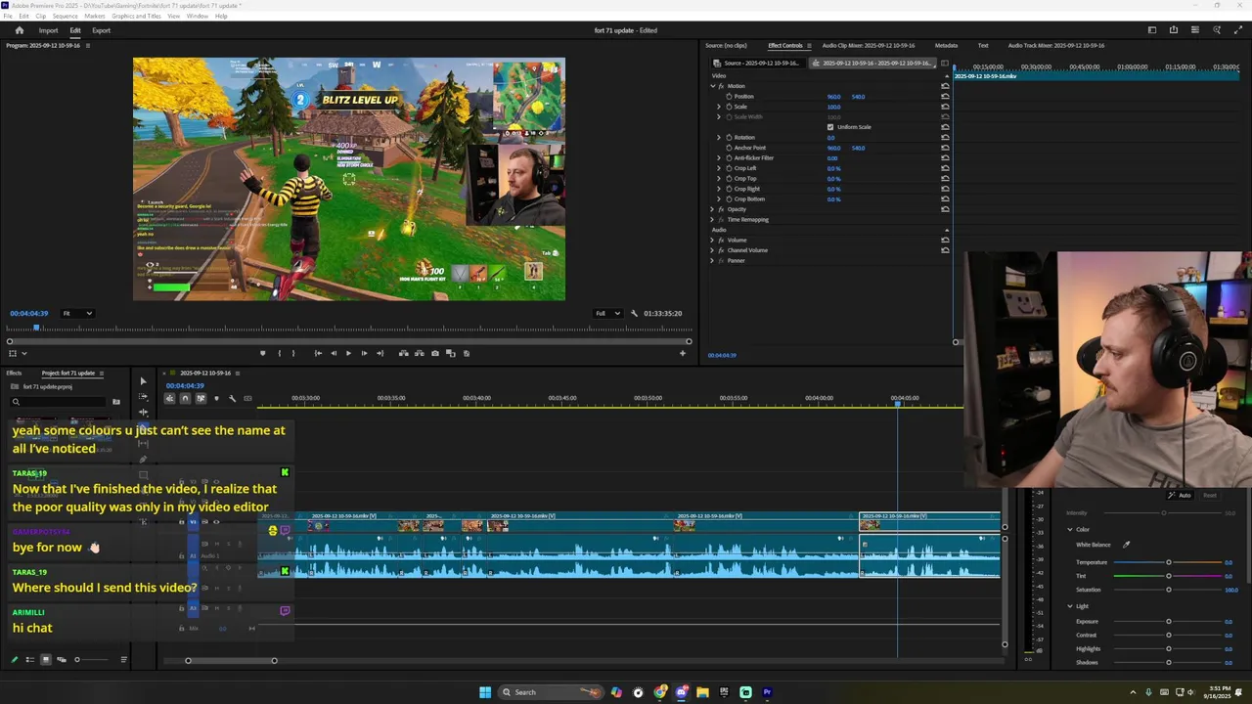This screenshot has width=1252, height=704.
Task: Open Timeline display settings wrench
Action: (x=232, y=398)
